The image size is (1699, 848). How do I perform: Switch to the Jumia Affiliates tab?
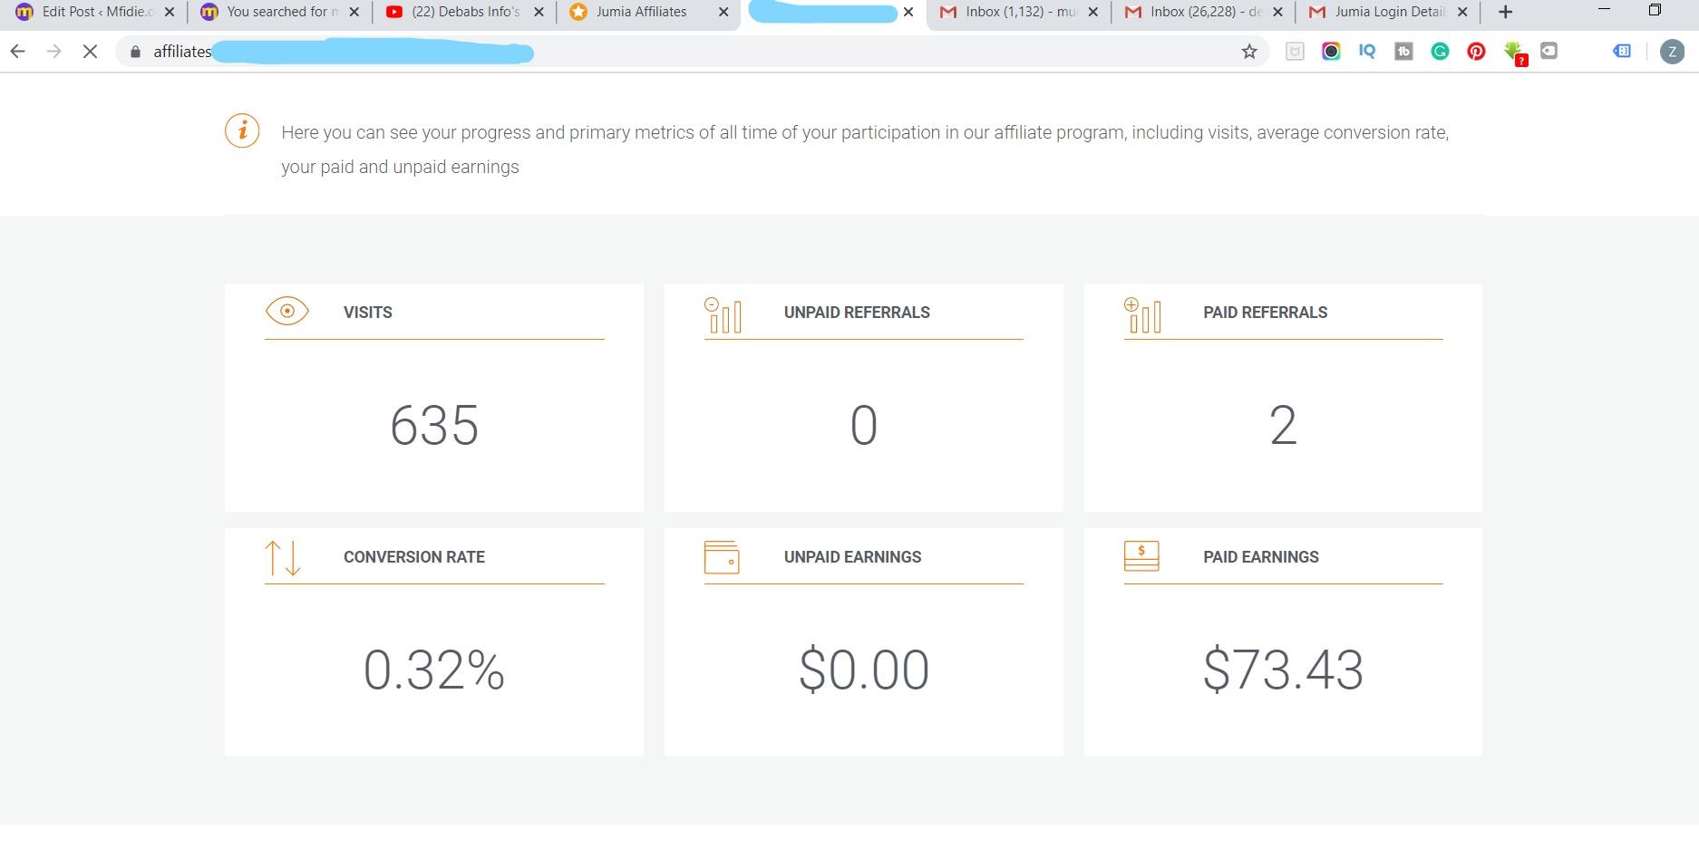[x=640, y=12]
